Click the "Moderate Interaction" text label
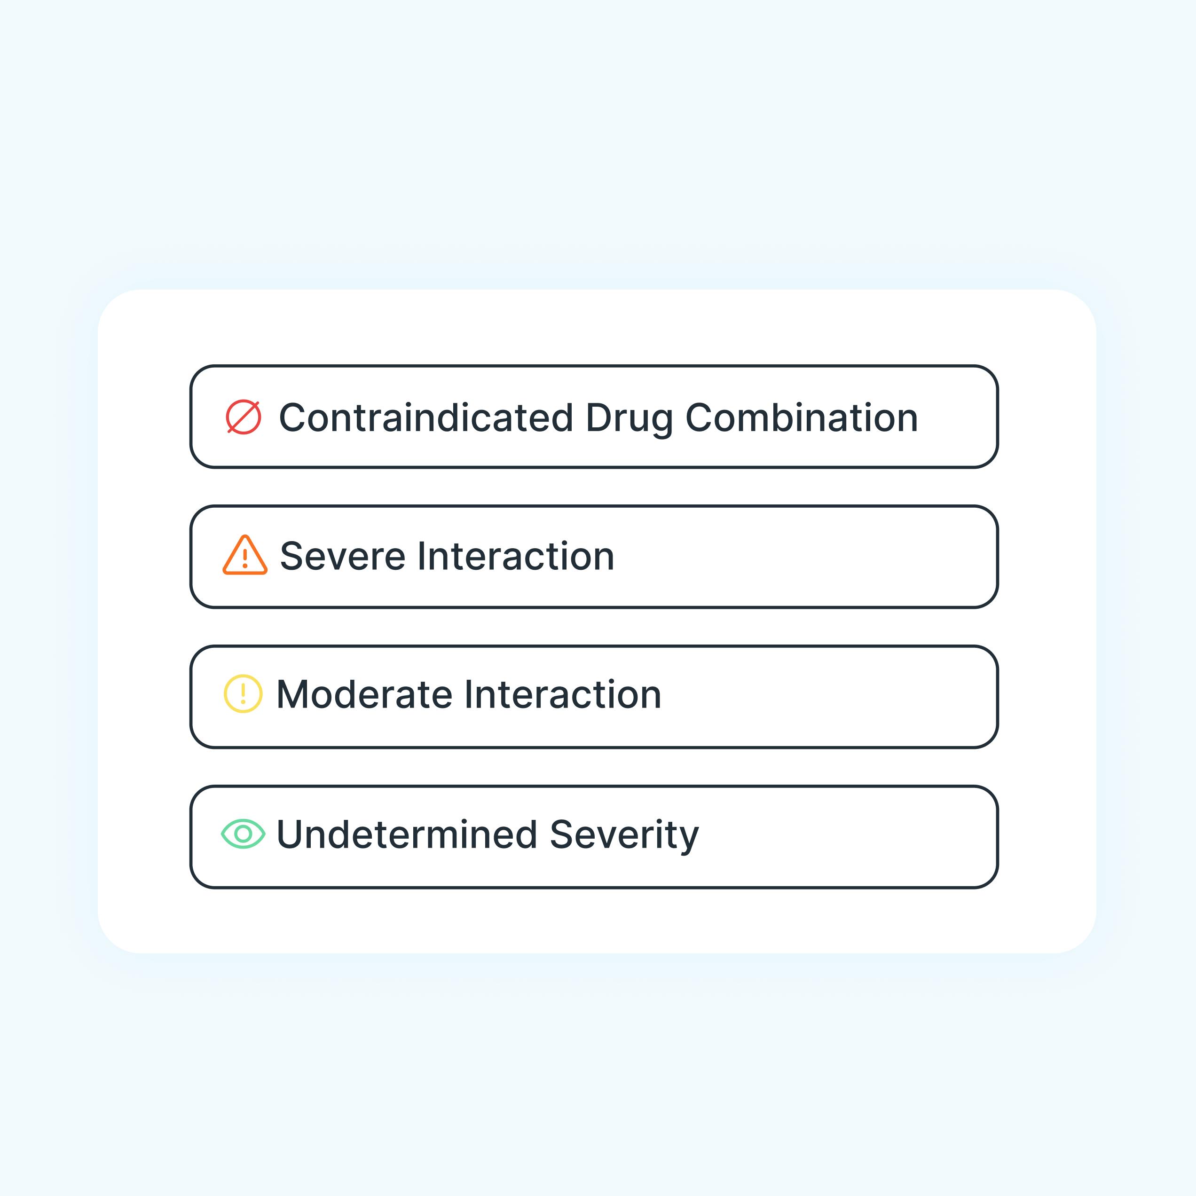Viewport: 1196px width, 1196px height. tap(469, 694)
